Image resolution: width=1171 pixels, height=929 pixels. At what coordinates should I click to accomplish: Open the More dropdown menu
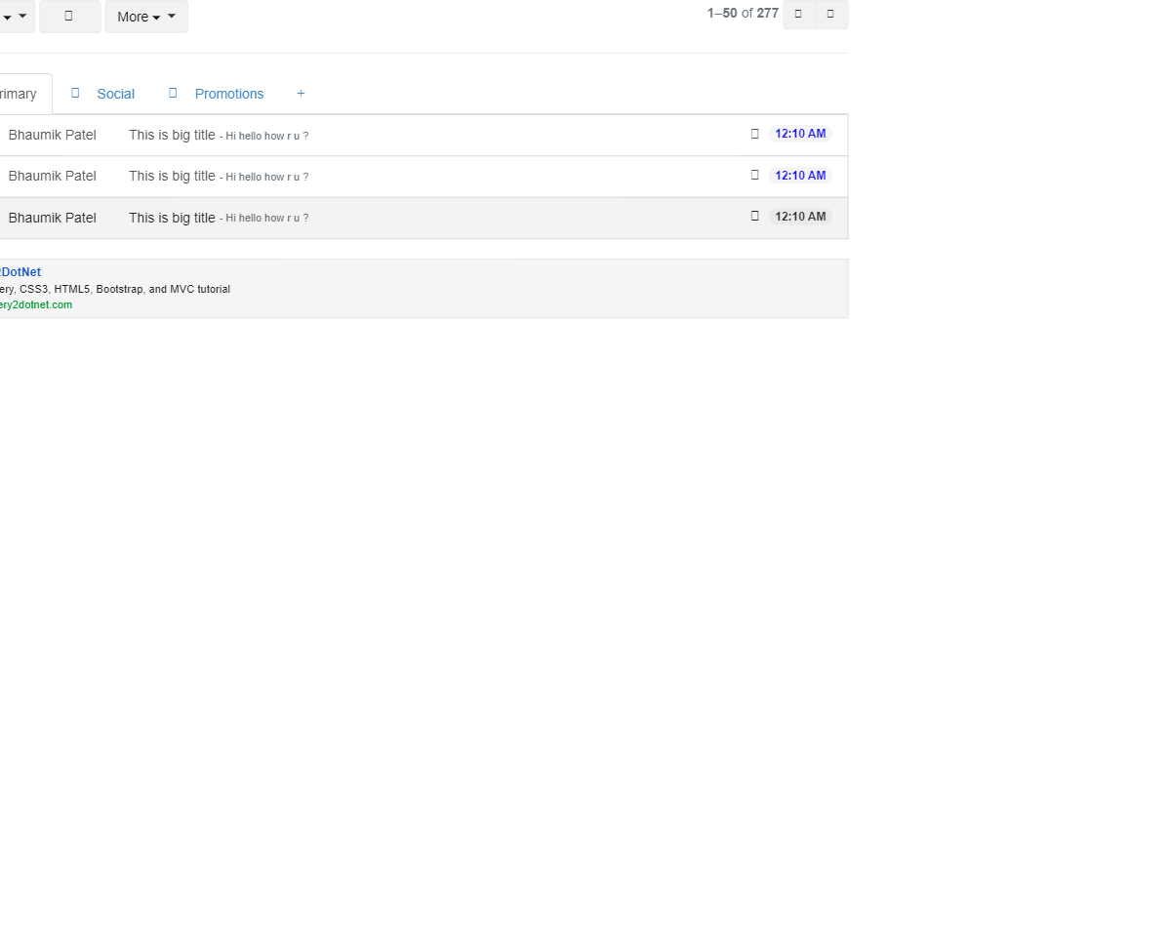point(146,17)
